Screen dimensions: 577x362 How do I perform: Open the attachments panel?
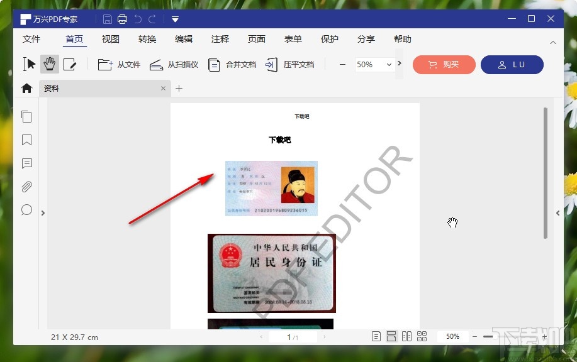point(26,187)
